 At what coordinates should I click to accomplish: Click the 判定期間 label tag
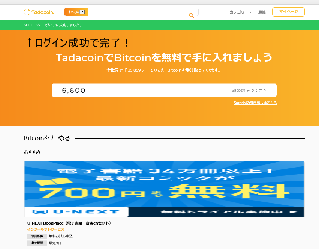[37, 243]
